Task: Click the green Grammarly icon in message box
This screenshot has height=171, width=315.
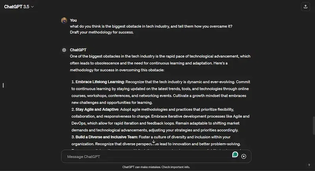Action: pyautogui.click(x=235, y=155)
